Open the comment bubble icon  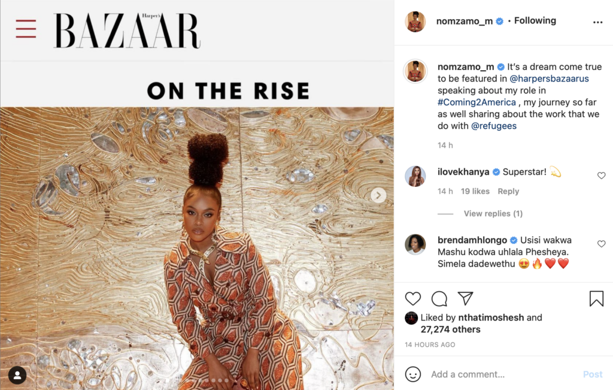tap(439, 299)
